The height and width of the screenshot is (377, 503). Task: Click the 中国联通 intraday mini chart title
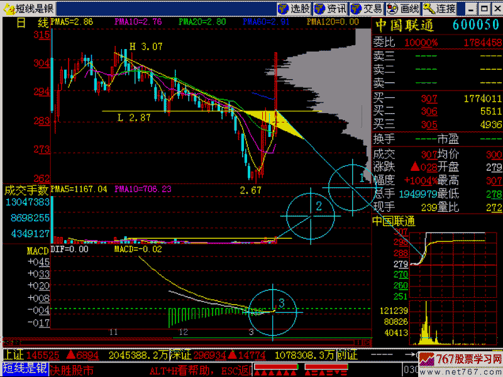[393, 221]
